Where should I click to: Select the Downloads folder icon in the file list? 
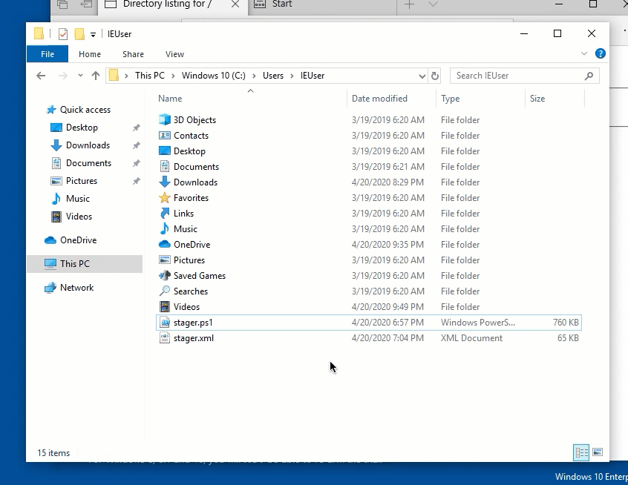coord(165,182)
